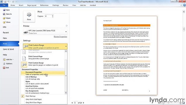Minimize the ribbon caret icon
186x105 pixels.
click(x=181, y=5)
